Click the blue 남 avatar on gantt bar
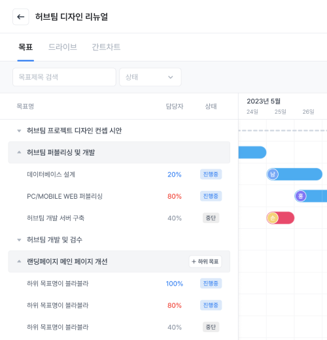Screen dimensions: 327x340 pos(273,174)
